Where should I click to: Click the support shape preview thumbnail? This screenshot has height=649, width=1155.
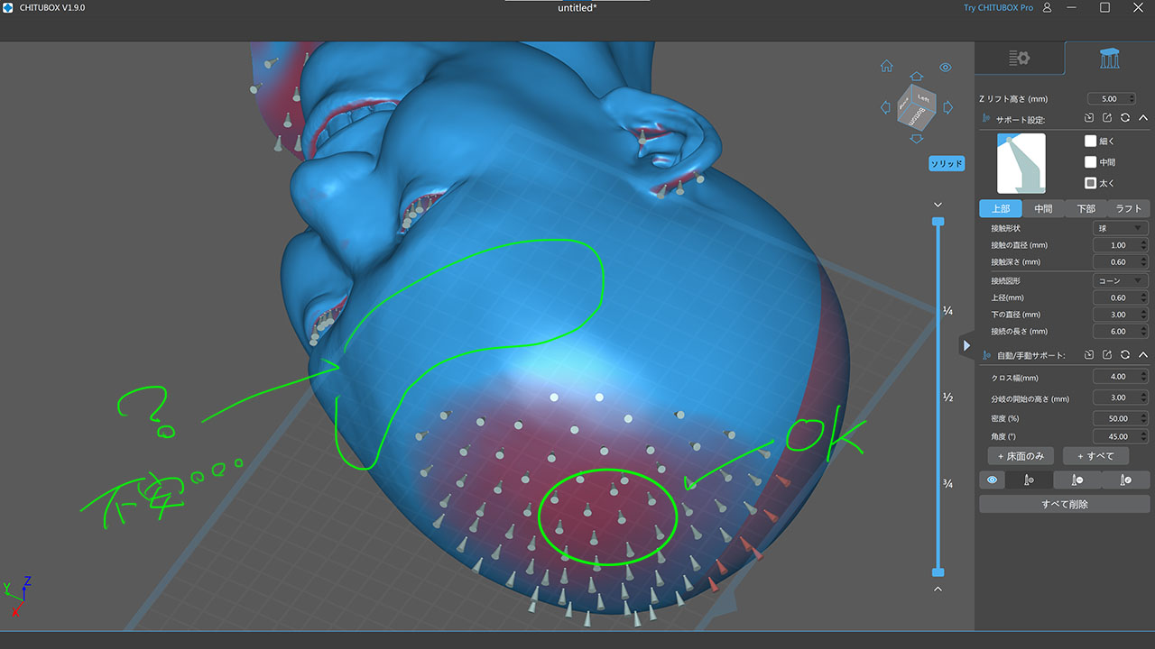click(1021, 163)
